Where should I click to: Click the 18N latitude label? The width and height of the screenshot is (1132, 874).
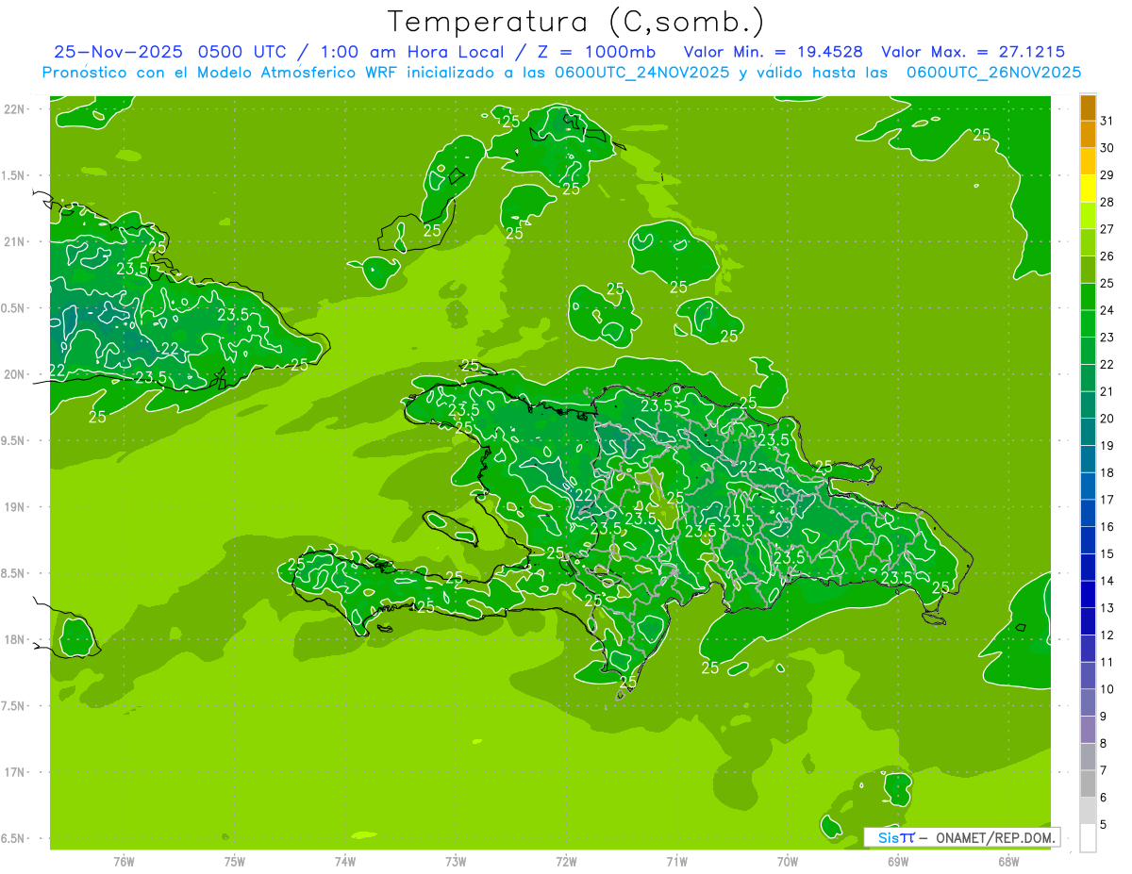pyautogui.click(x=15, y=639)
